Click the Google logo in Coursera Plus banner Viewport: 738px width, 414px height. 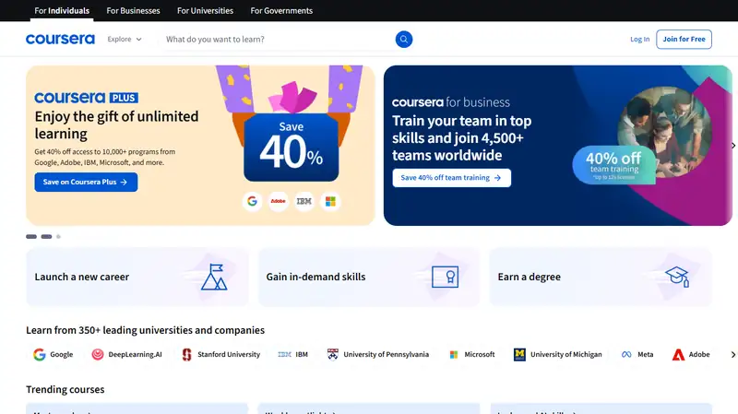[x=252, y=201]
